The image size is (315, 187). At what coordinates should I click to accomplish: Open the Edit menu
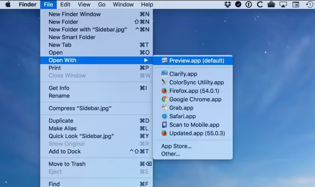pos(65,4)
